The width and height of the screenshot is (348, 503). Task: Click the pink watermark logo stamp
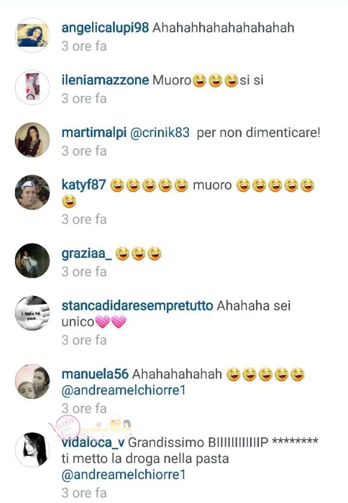64,427
